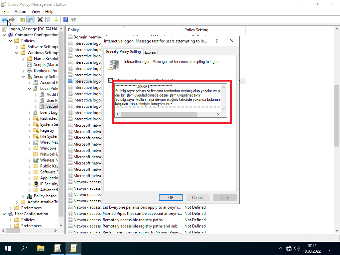Open File Explorer from taskbar
Image resolution: width=340 pixels, height=255 pixels.
tap(41, 248)
